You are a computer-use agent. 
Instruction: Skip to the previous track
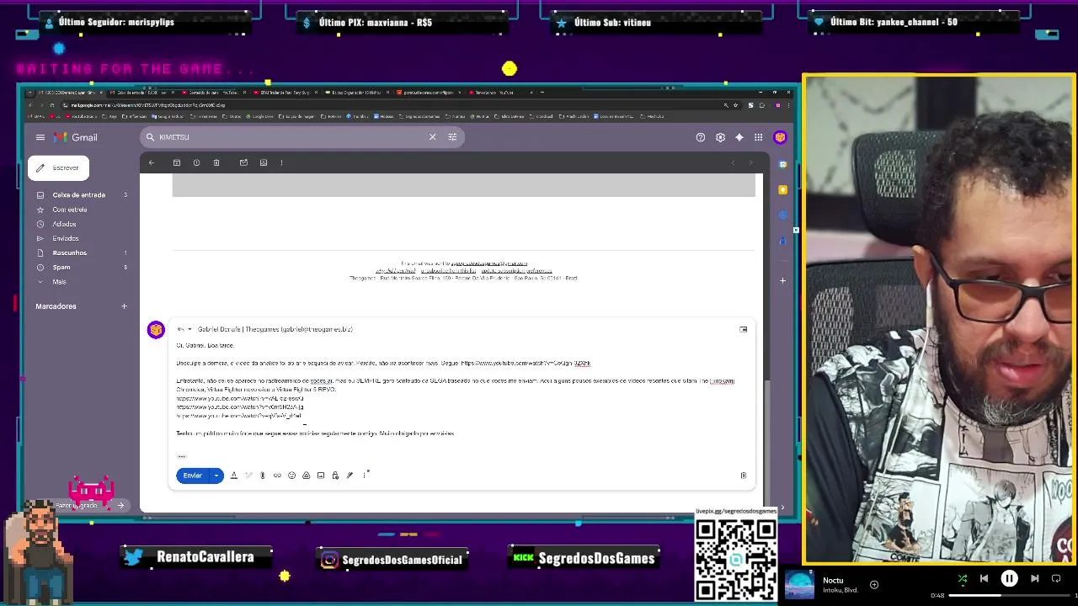tap(984, 578)
